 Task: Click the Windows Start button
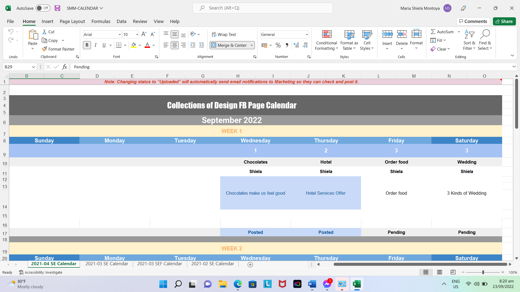163,284
